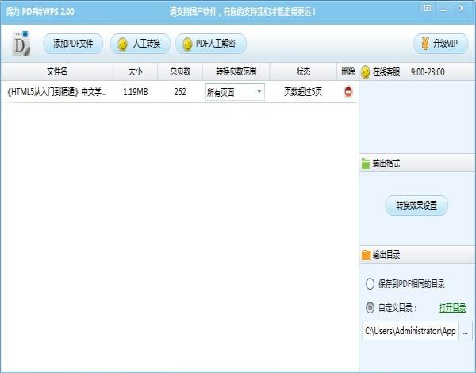
Task: Click the 总页数 column header
Action: tap(180, 71)
